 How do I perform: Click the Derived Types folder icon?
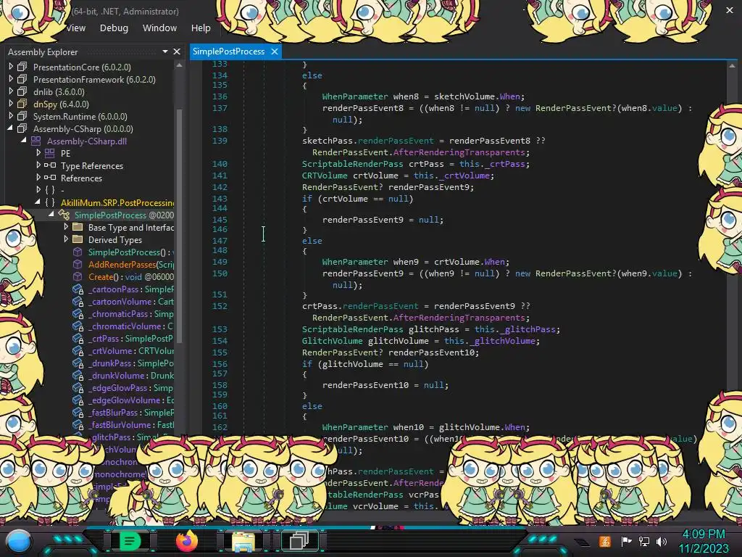pyautogui.click(x=78, y=239)
